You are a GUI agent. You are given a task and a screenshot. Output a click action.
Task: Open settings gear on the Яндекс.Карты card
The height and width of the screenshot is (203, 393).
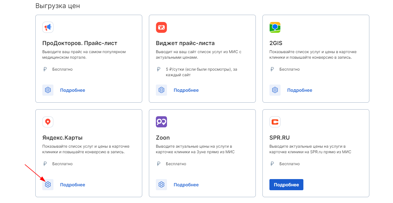point(48,185)
